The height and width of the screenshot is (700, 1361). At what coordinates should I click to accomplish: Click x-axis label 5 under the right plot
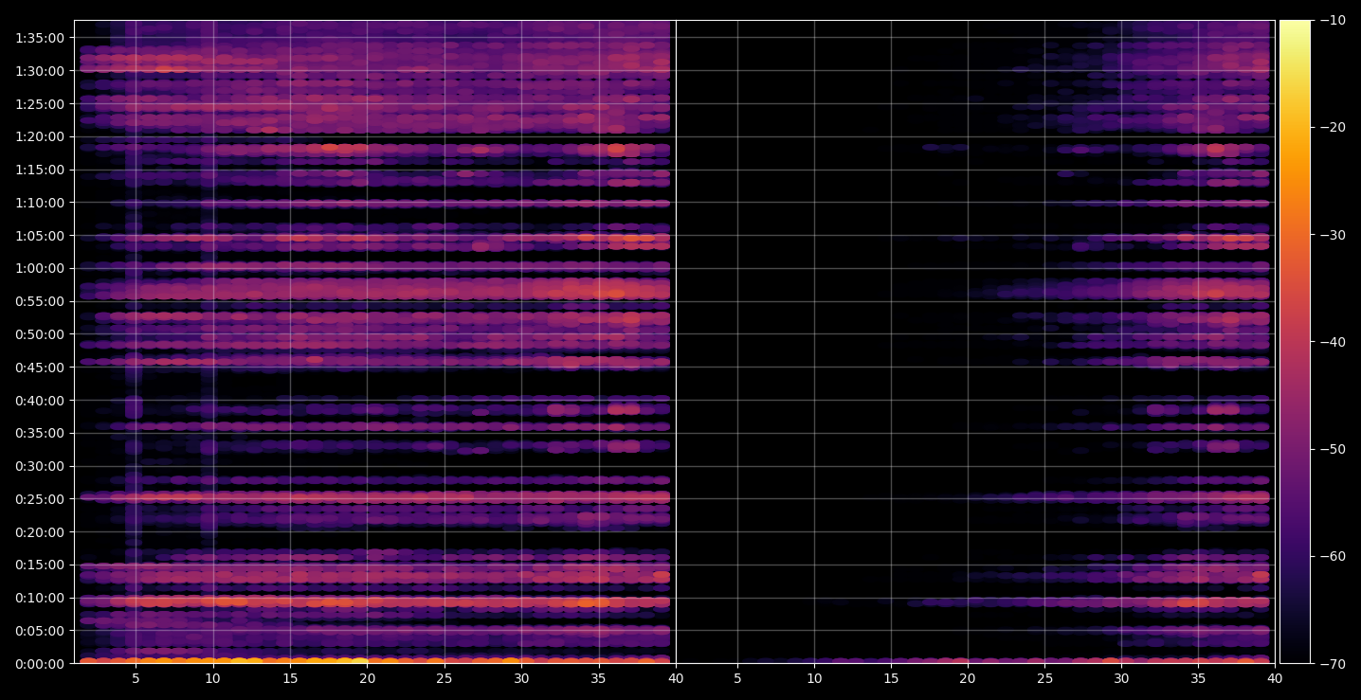point(736,678)
